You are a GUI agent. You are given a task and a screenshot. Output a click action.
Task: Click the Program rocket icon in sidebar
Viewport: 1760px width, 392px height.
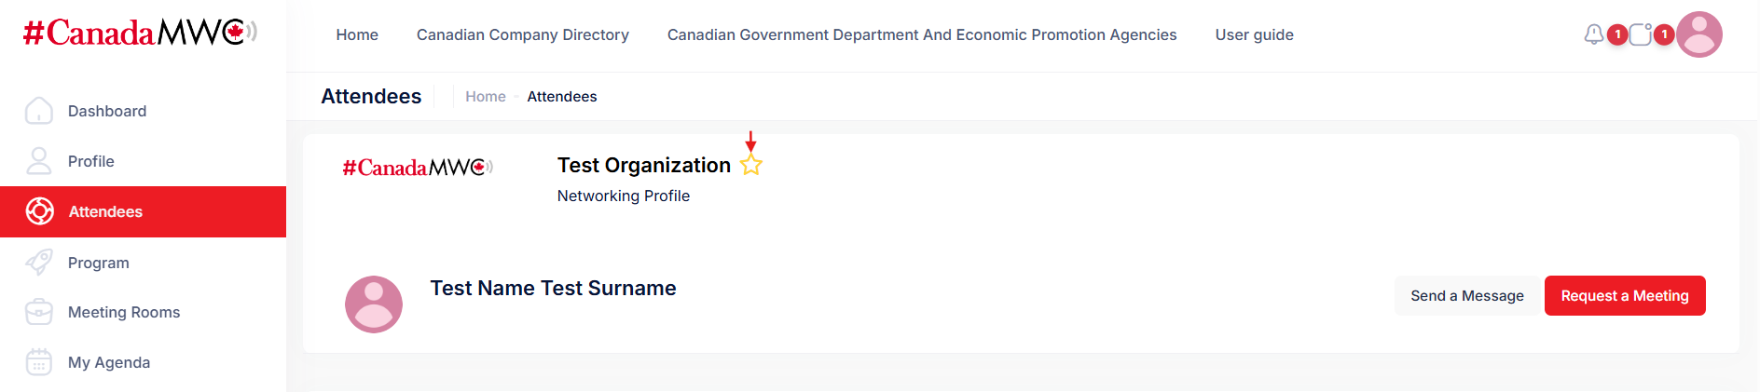(x=39, y=263)
